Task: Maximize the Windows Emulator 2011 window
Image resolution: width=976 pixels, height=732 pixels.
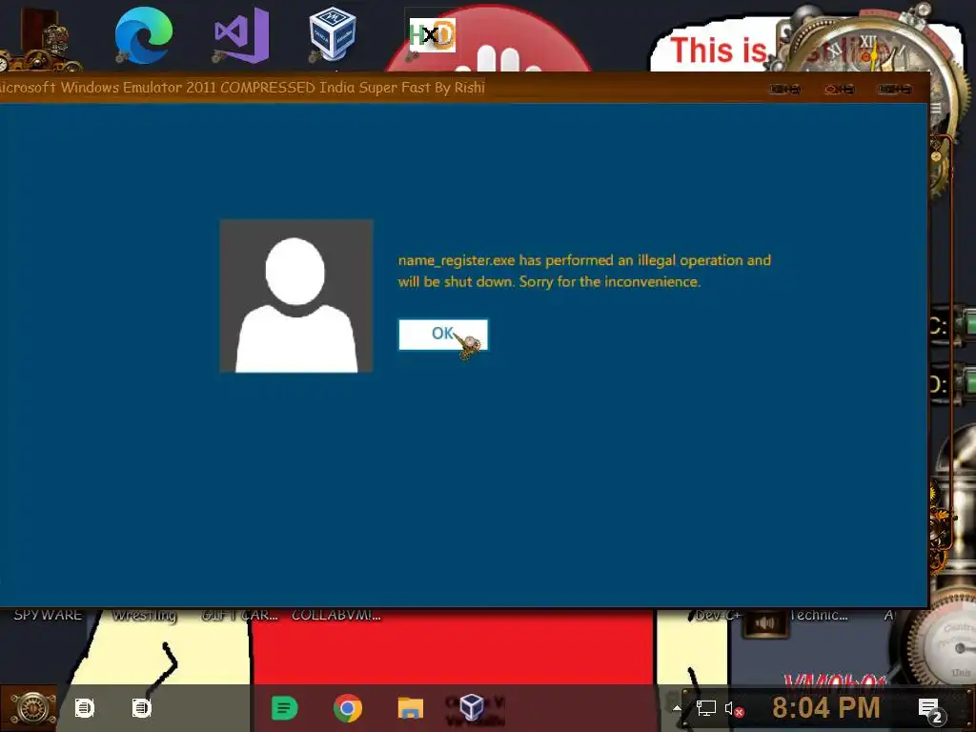Action: (x=839, y=89)
